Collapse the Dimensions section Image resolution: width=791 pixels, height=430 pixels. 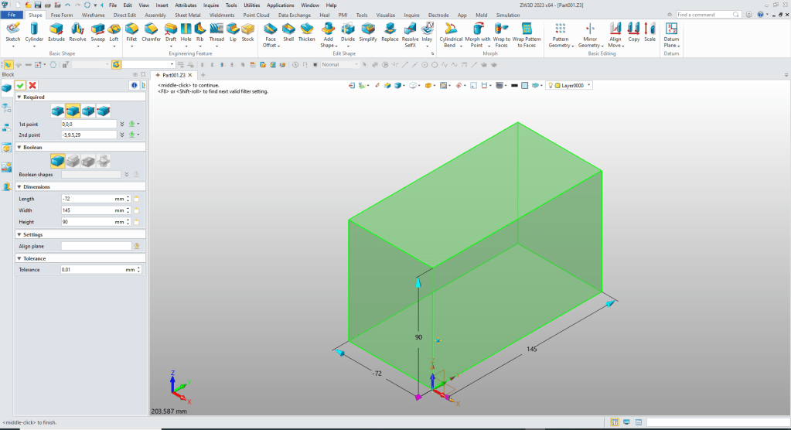(x=19, y=186)
